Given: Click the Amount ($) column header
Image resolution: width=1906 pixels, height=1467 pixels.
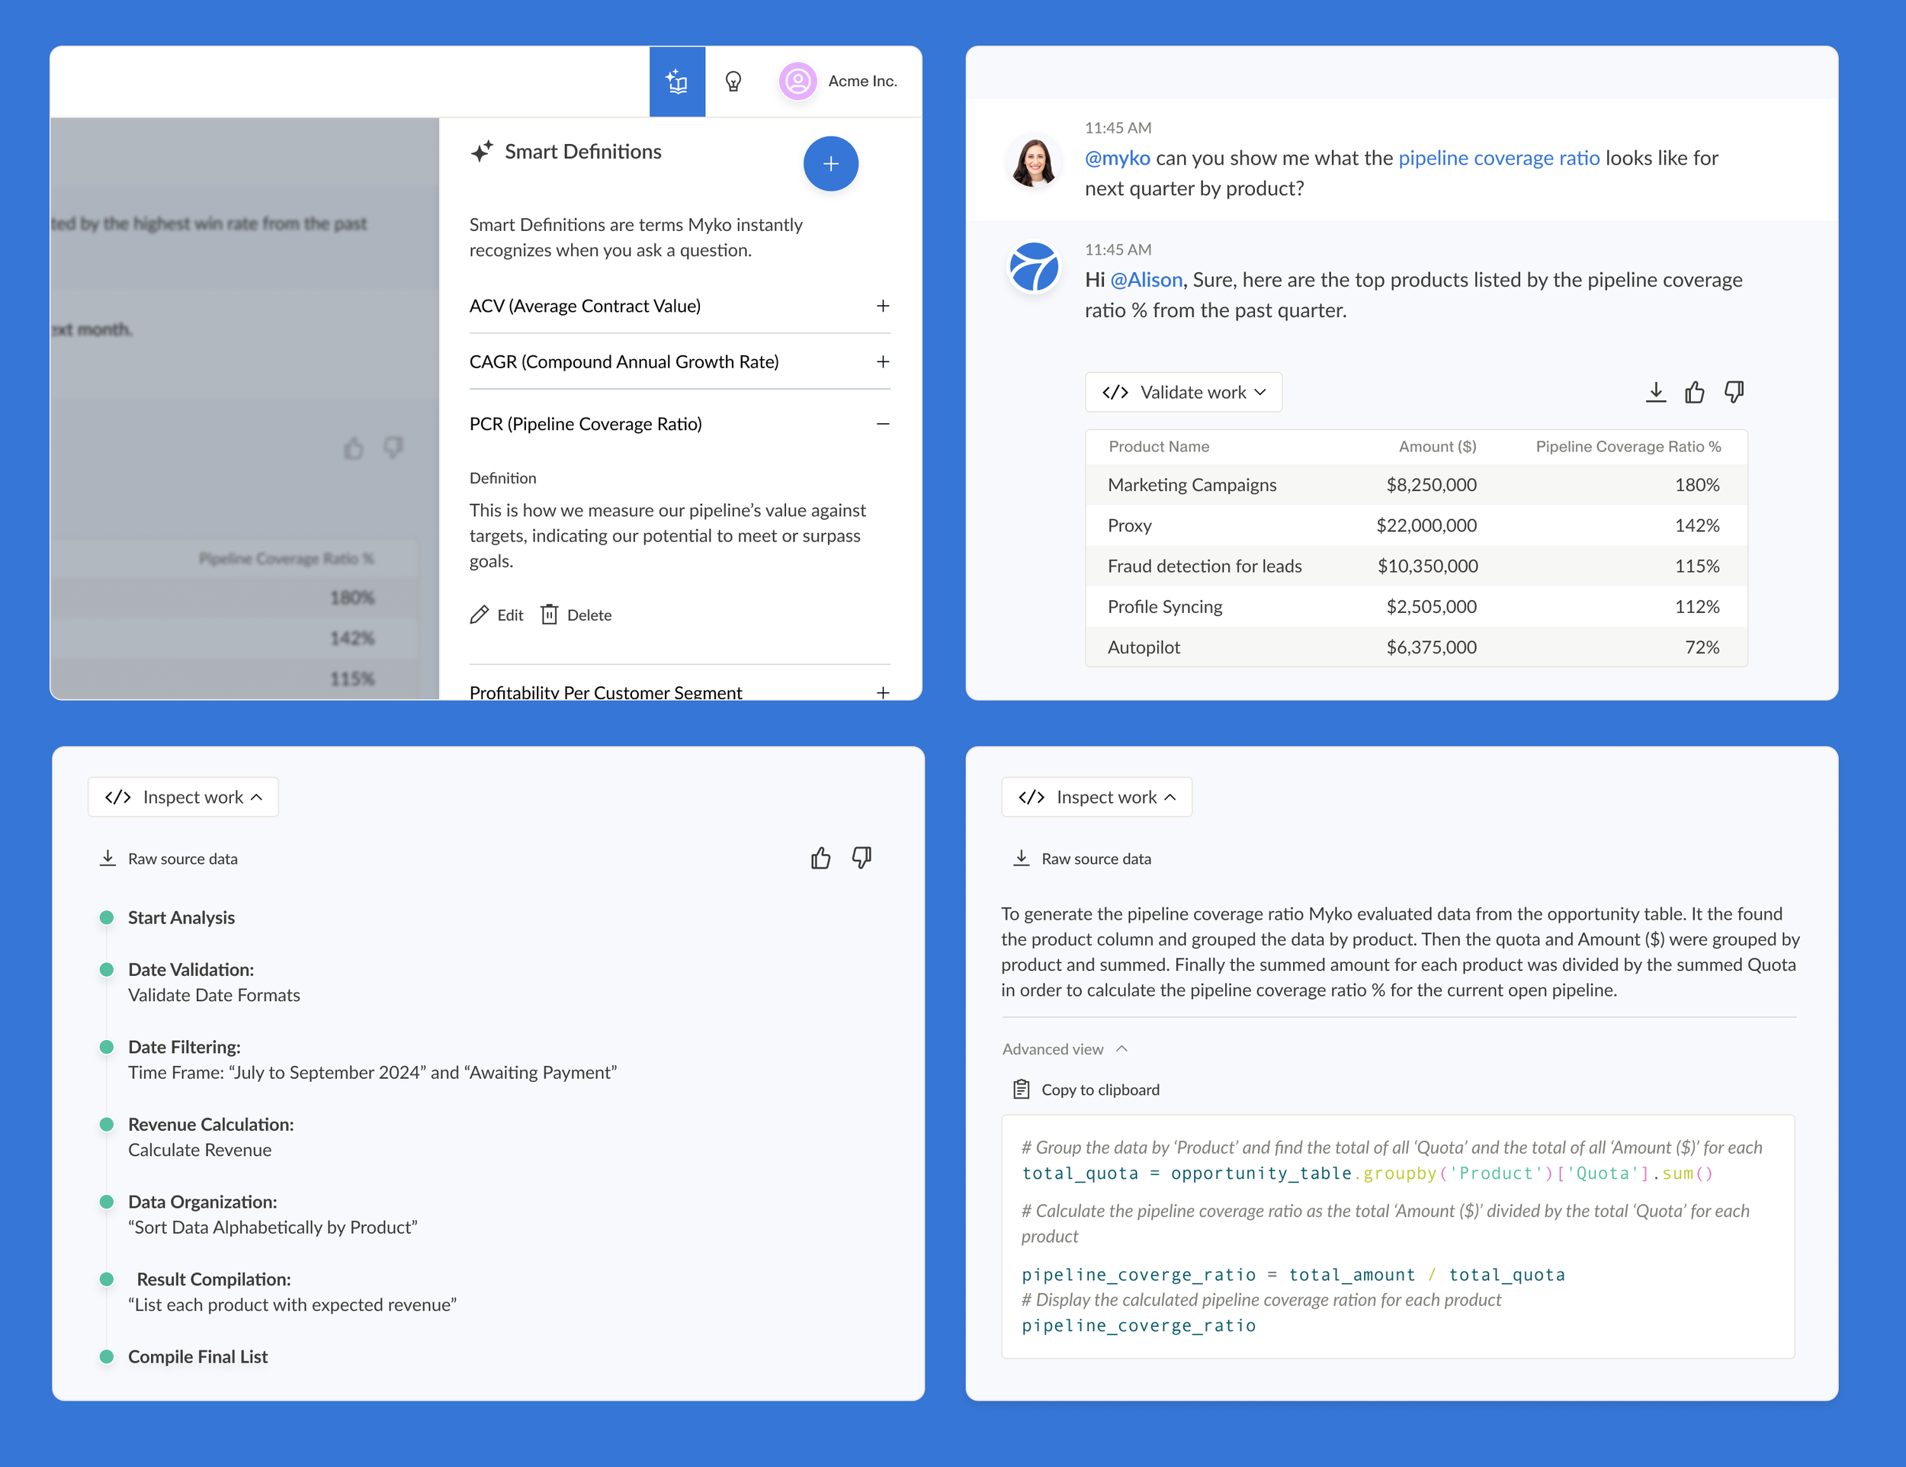Looking at the screenshot, I should click(1437, 446).
